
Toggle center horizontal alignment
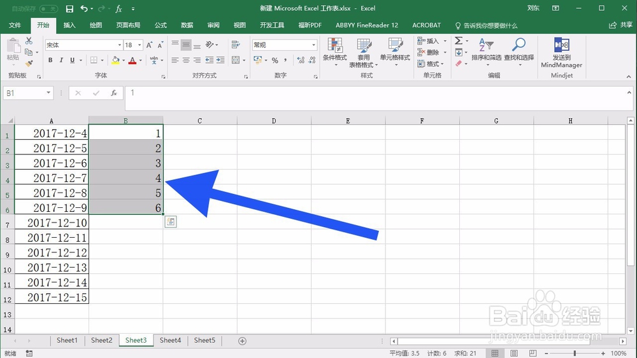[185, 60]
